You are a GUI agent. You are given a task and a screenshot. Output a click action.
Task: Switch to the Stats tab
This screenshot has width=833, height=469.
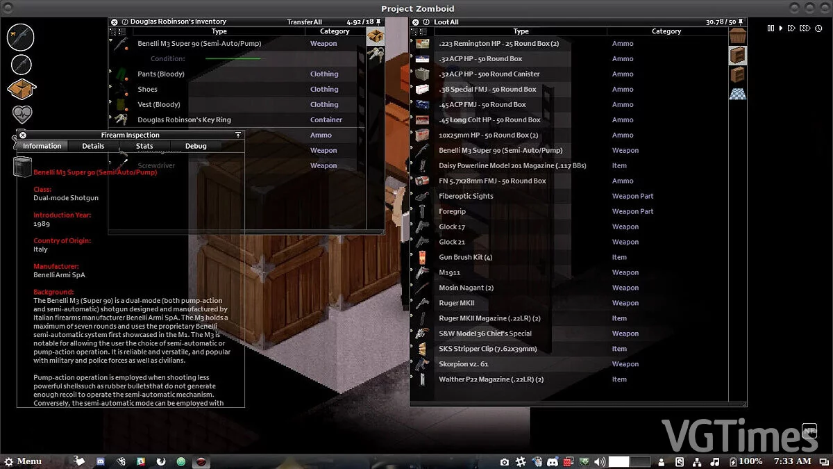[144, 146]
